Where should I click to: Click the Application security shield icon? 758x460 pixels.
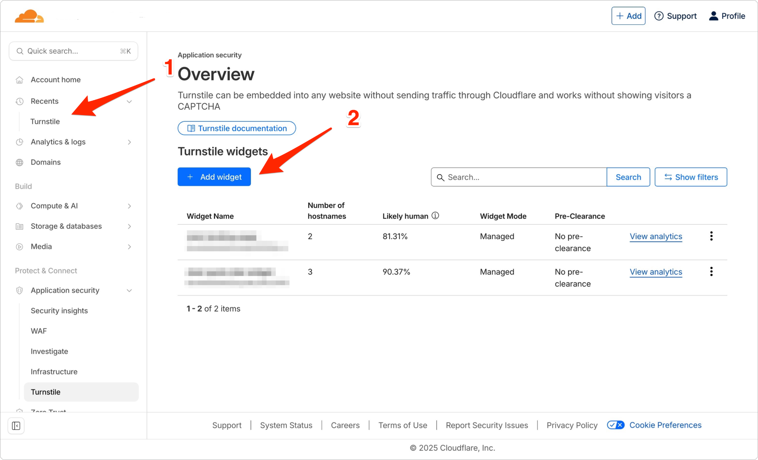[19, 290]
